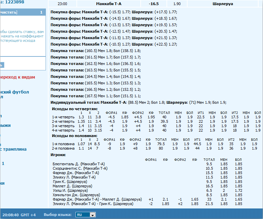Click Уэлш И. МЕН odds 2

coord(224,190)
